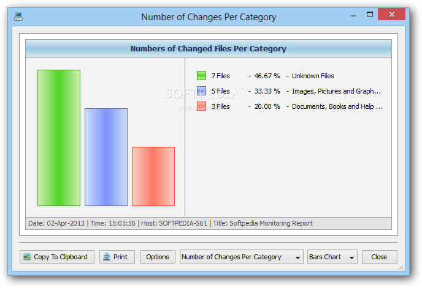This screenshot has height=288, width=422.
Task: Select the blue bar in the chart
Action: point(106,157)
